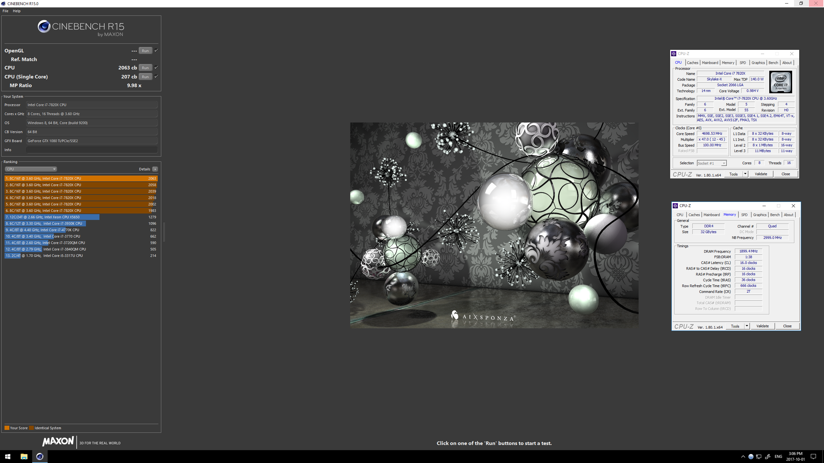This screenshot has height=463, width=824.
Task: Switch to CPU tab in lower CPU-Z
Action: 680,215
